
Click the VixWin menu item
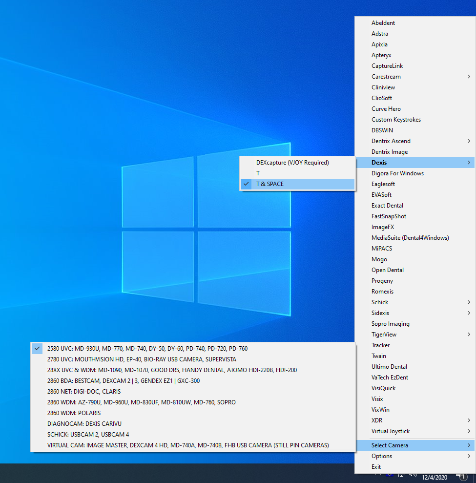(414, 409)
